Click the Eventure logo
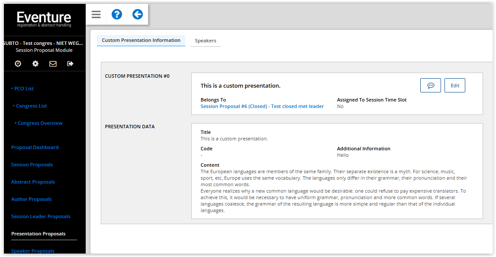 point(44,19)
